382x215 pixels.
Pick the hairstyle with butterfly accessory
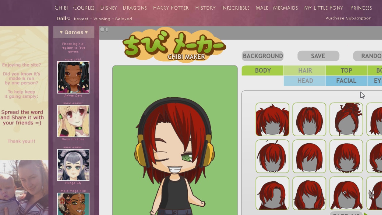375,193
